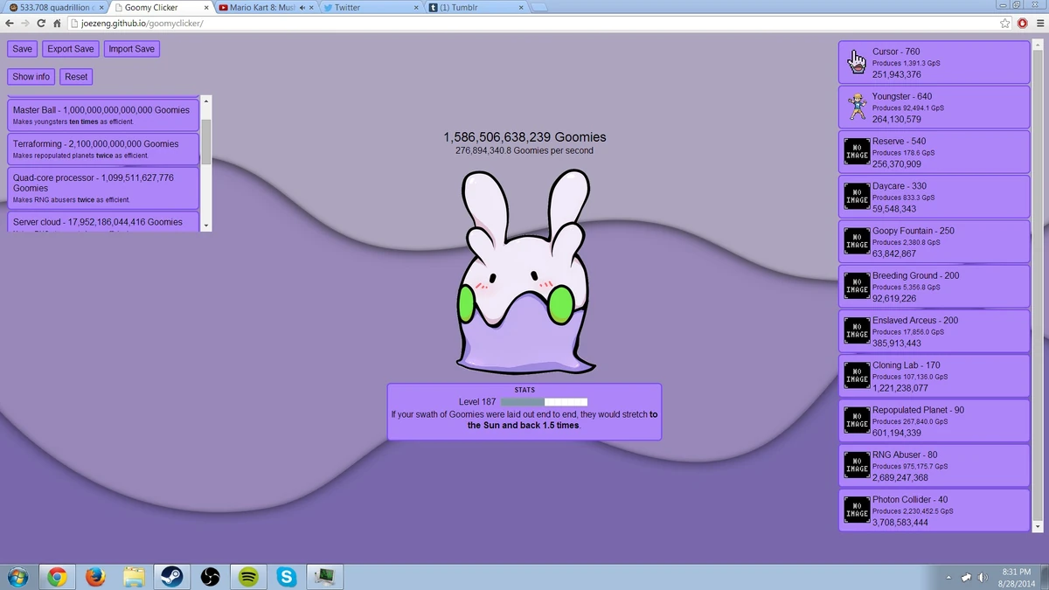Screen dimensions: 1049x590
Task: Click the Reserve's NO IMAGE icon
Action: (857, 151)
